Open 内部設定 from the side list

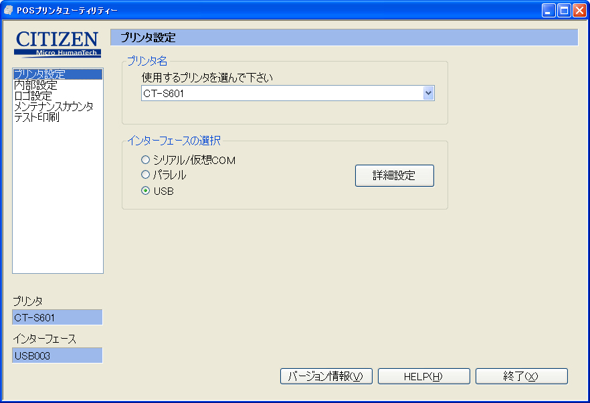tap(35, 85)
